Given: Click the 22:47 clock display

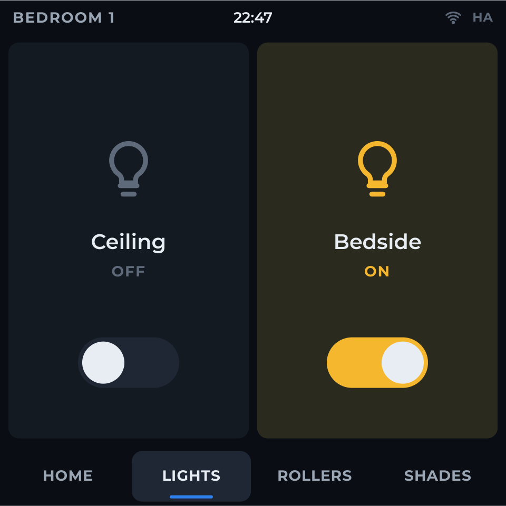Looking at the screenshot, I should coord(252,18).
